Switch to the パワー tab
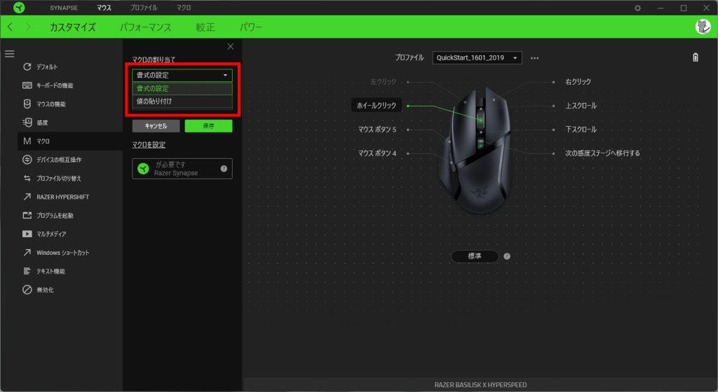Viewport: 718px width, 392px height. [x=250, y=27]
